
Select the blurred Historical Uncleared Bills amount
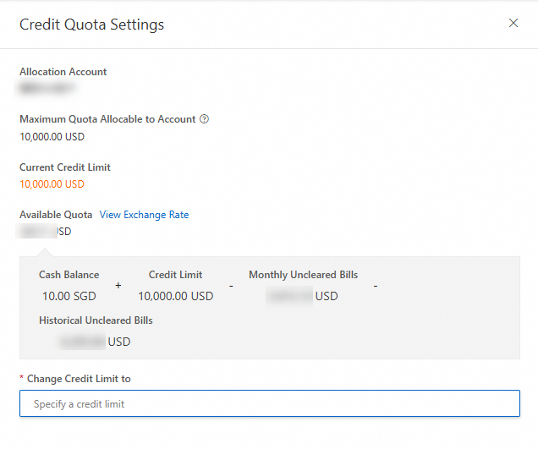[83, 342]
